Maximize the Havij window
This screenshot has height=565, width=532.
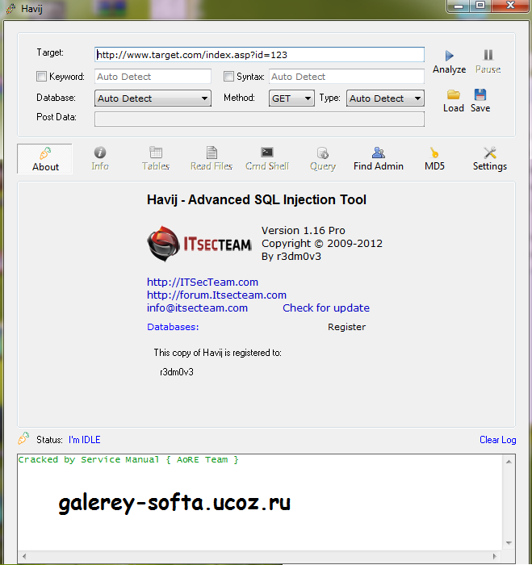coord(480,6)
